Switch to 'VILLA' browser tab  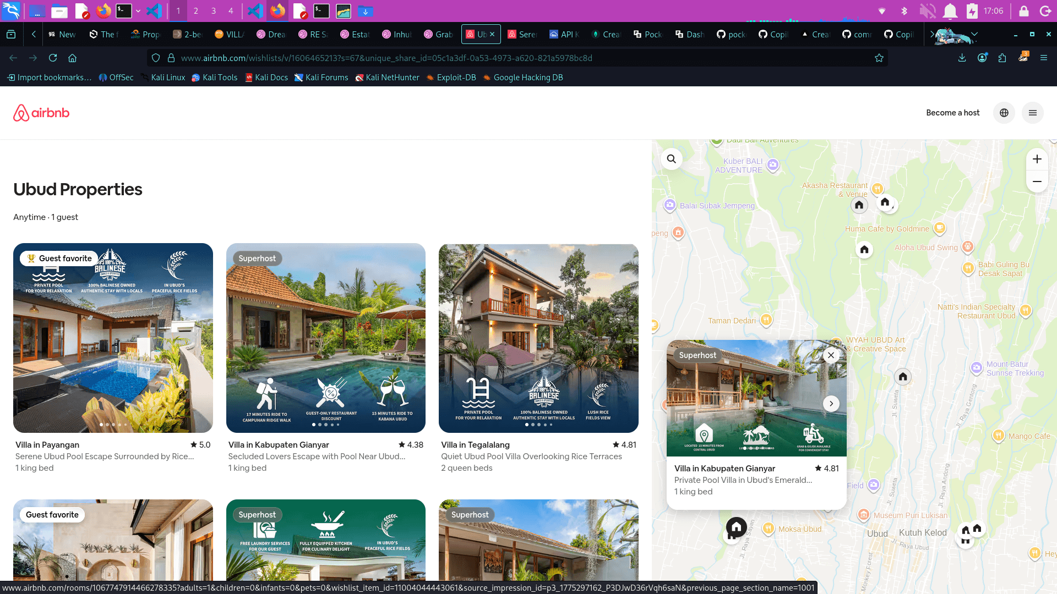coord(230,34)
